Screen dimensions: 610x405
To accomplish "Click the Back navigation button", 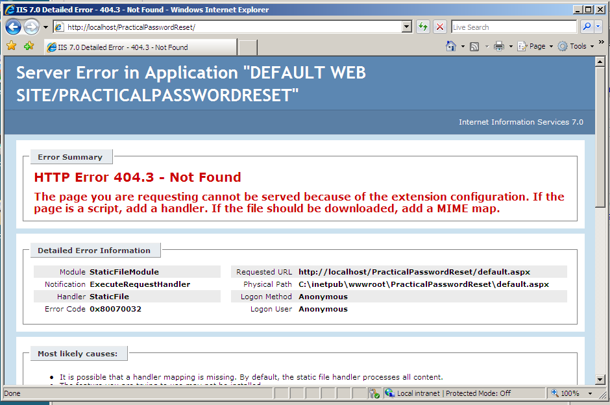I will pos(13,27).
